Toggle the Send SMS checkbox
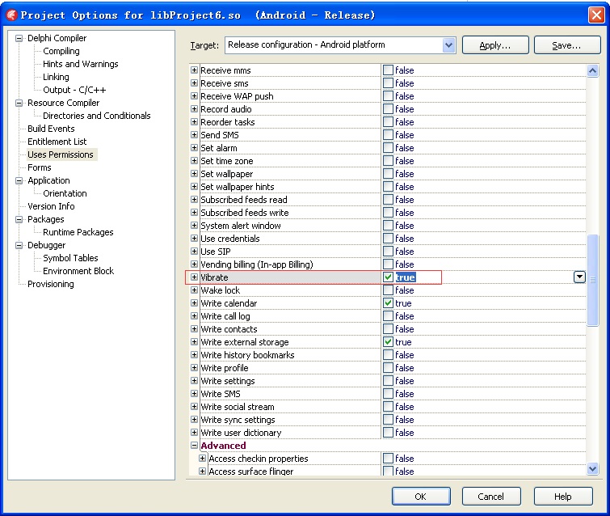This screenshot has width=610, height=516. [x=388, y=135]
